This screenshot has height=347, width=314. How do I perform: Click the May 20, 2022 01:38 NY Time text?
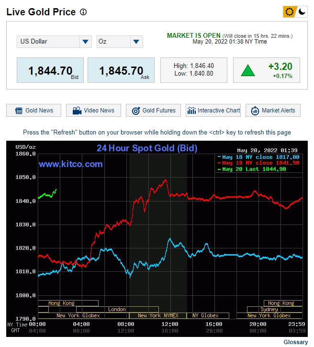tap(229, 42)
